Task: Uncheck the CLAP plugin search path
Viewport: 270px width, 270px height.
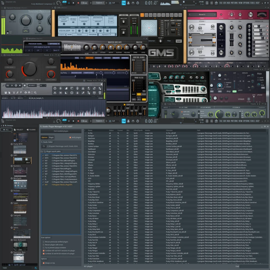Action: (43, 182)
